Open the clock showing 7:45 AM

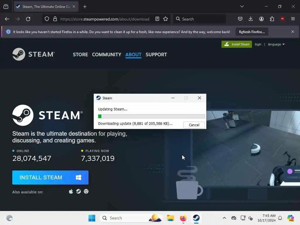[x=267, y=218]
